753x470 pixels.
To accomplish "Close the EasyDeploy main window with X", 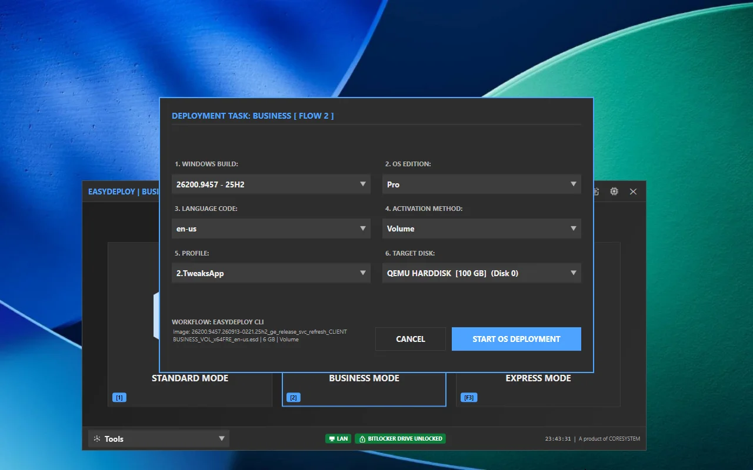I will 633,192.
